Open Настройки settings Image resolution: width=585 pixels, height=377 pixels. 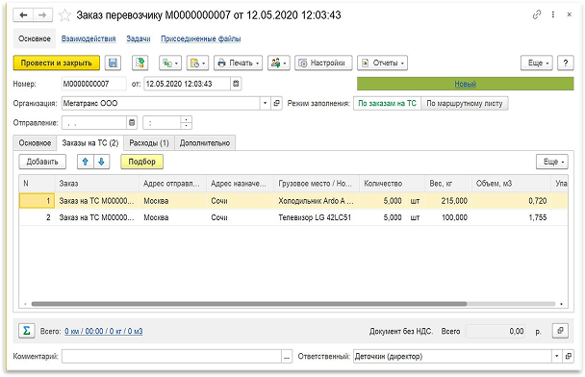323,63
